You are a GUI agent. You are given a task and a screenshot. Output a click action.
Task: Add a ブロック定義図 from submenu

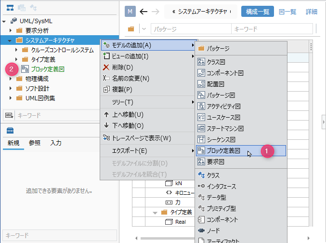pyautogui.click(x=241, y=150)
